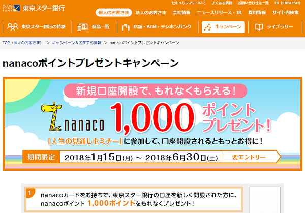Click 1,000ポイント orange text in step 1

(111, 203)
